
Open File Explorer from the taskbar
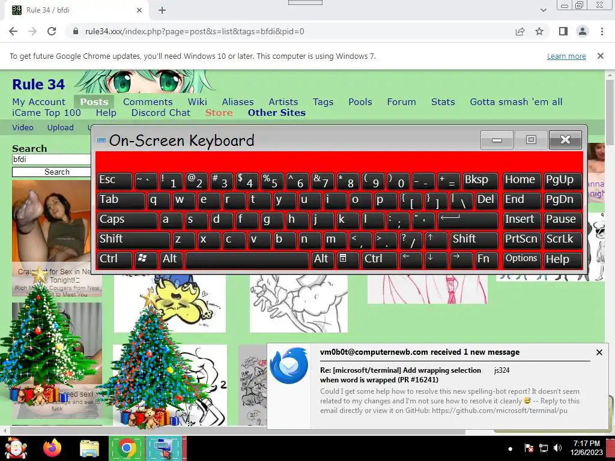(89, 448)
